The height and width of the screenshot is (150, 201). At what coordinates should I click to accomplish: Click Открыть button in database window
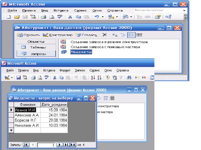29,35
